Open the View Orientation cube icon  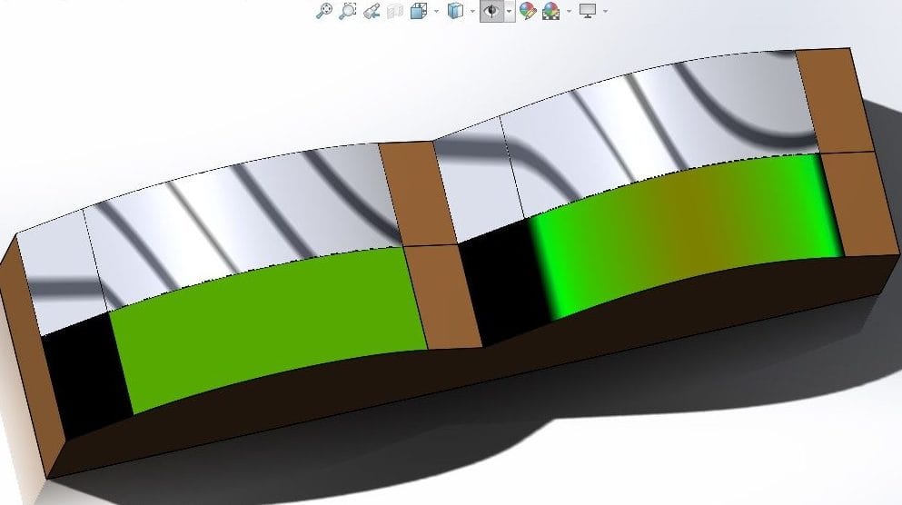(x=419, y=11)
